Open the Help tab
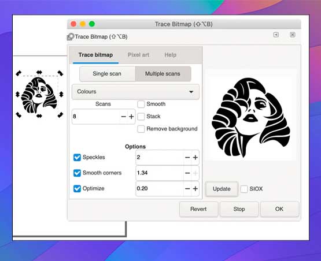The height and width of the screenshot is (261, 321). pyautogui.click(x=170, y=55)
